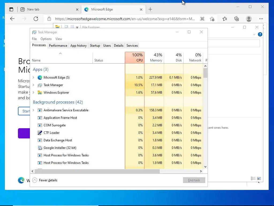Expand File Explorer ribbon chevron
The image size is (274, 206).
pos(254,34)
